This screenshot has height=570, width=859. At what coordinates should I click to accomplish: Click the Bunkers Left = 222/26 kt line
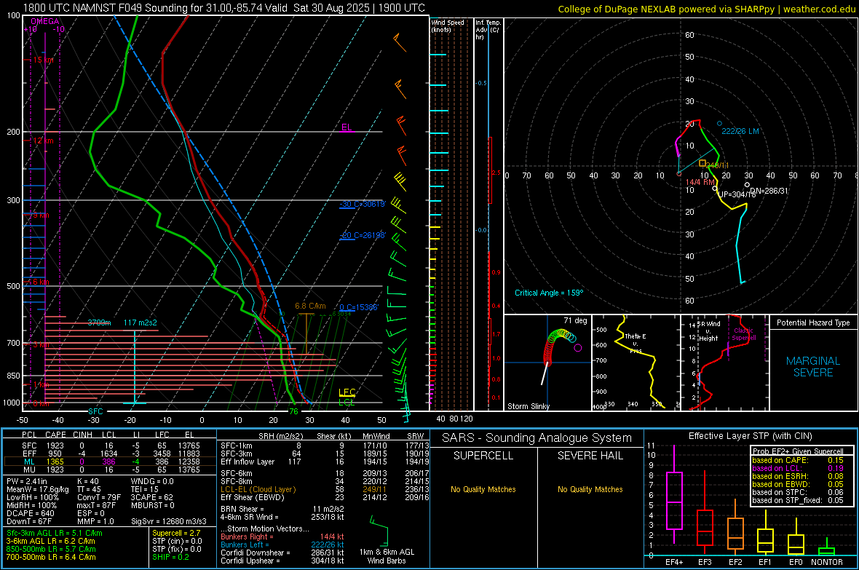click(282, 545)
